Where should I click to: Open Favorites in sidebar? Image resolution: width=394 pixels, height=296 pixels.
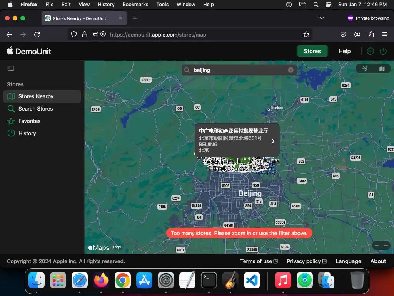point(42,121)
